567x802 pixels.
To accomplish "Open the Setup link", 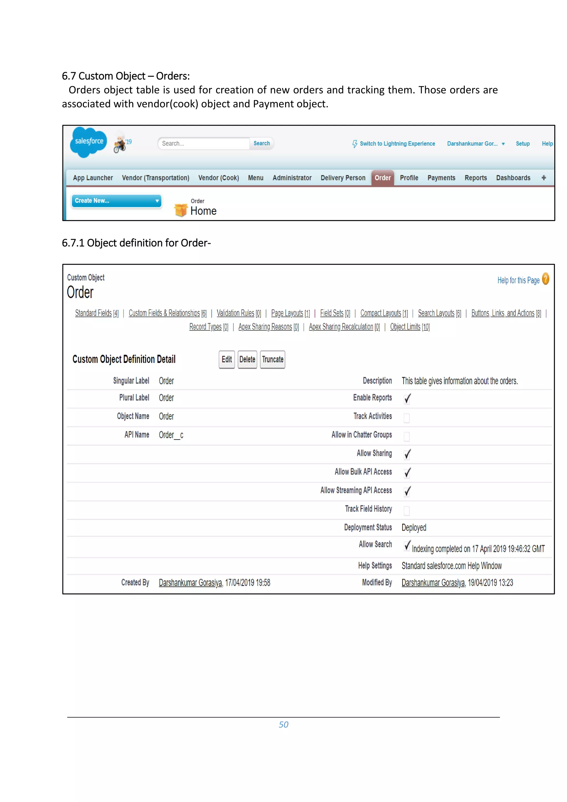I will pyautogui.click(x=523, y=144).
